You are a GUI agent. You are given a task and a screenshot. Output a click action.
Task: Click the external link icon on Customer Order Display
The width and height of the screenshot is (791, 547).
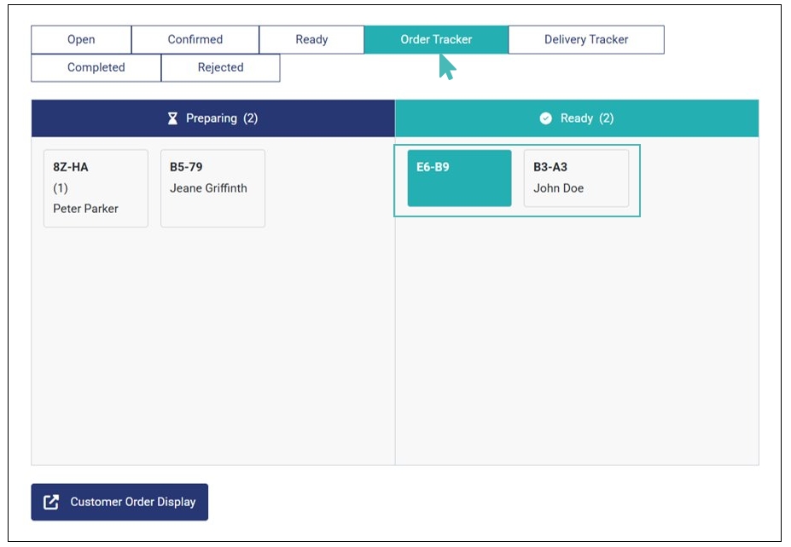[51, 502]
